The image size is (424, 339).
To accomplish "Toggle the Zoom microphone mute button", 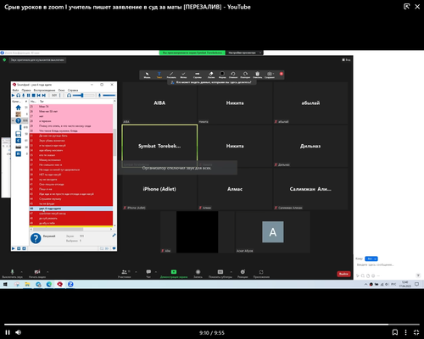I will (12, 273).
